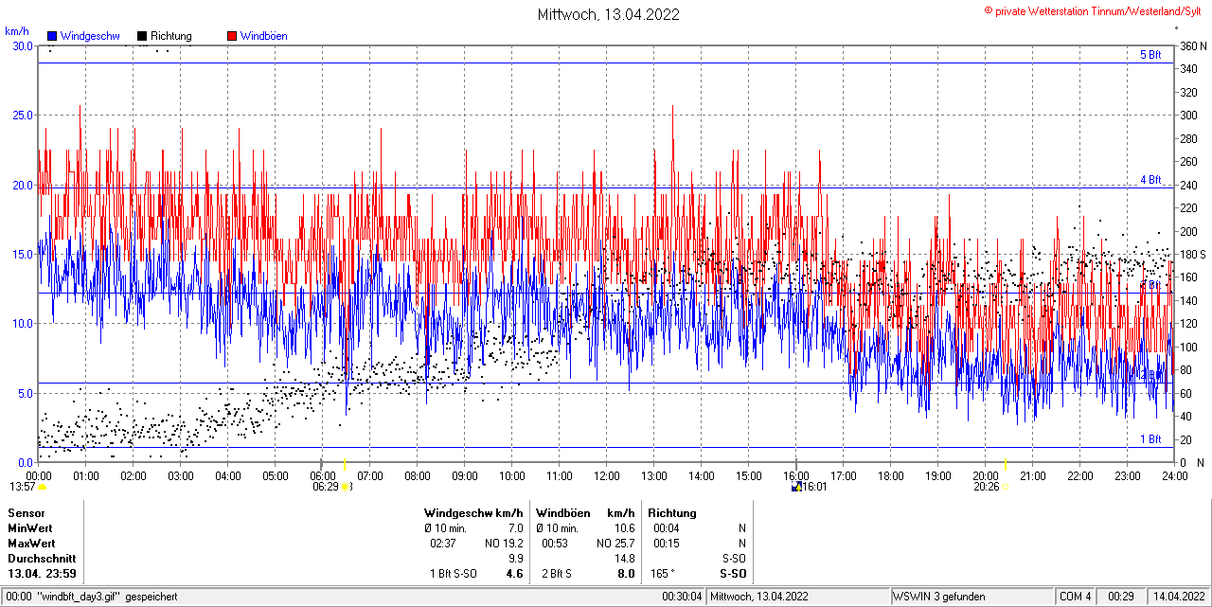
Task: Click the 14.04.2022 status bar date
Action: coord(1177,597)
